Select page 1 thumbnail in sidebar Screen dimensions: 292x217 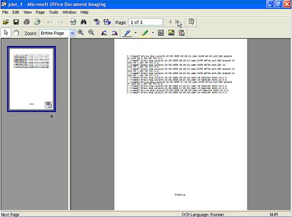(31, 79)
